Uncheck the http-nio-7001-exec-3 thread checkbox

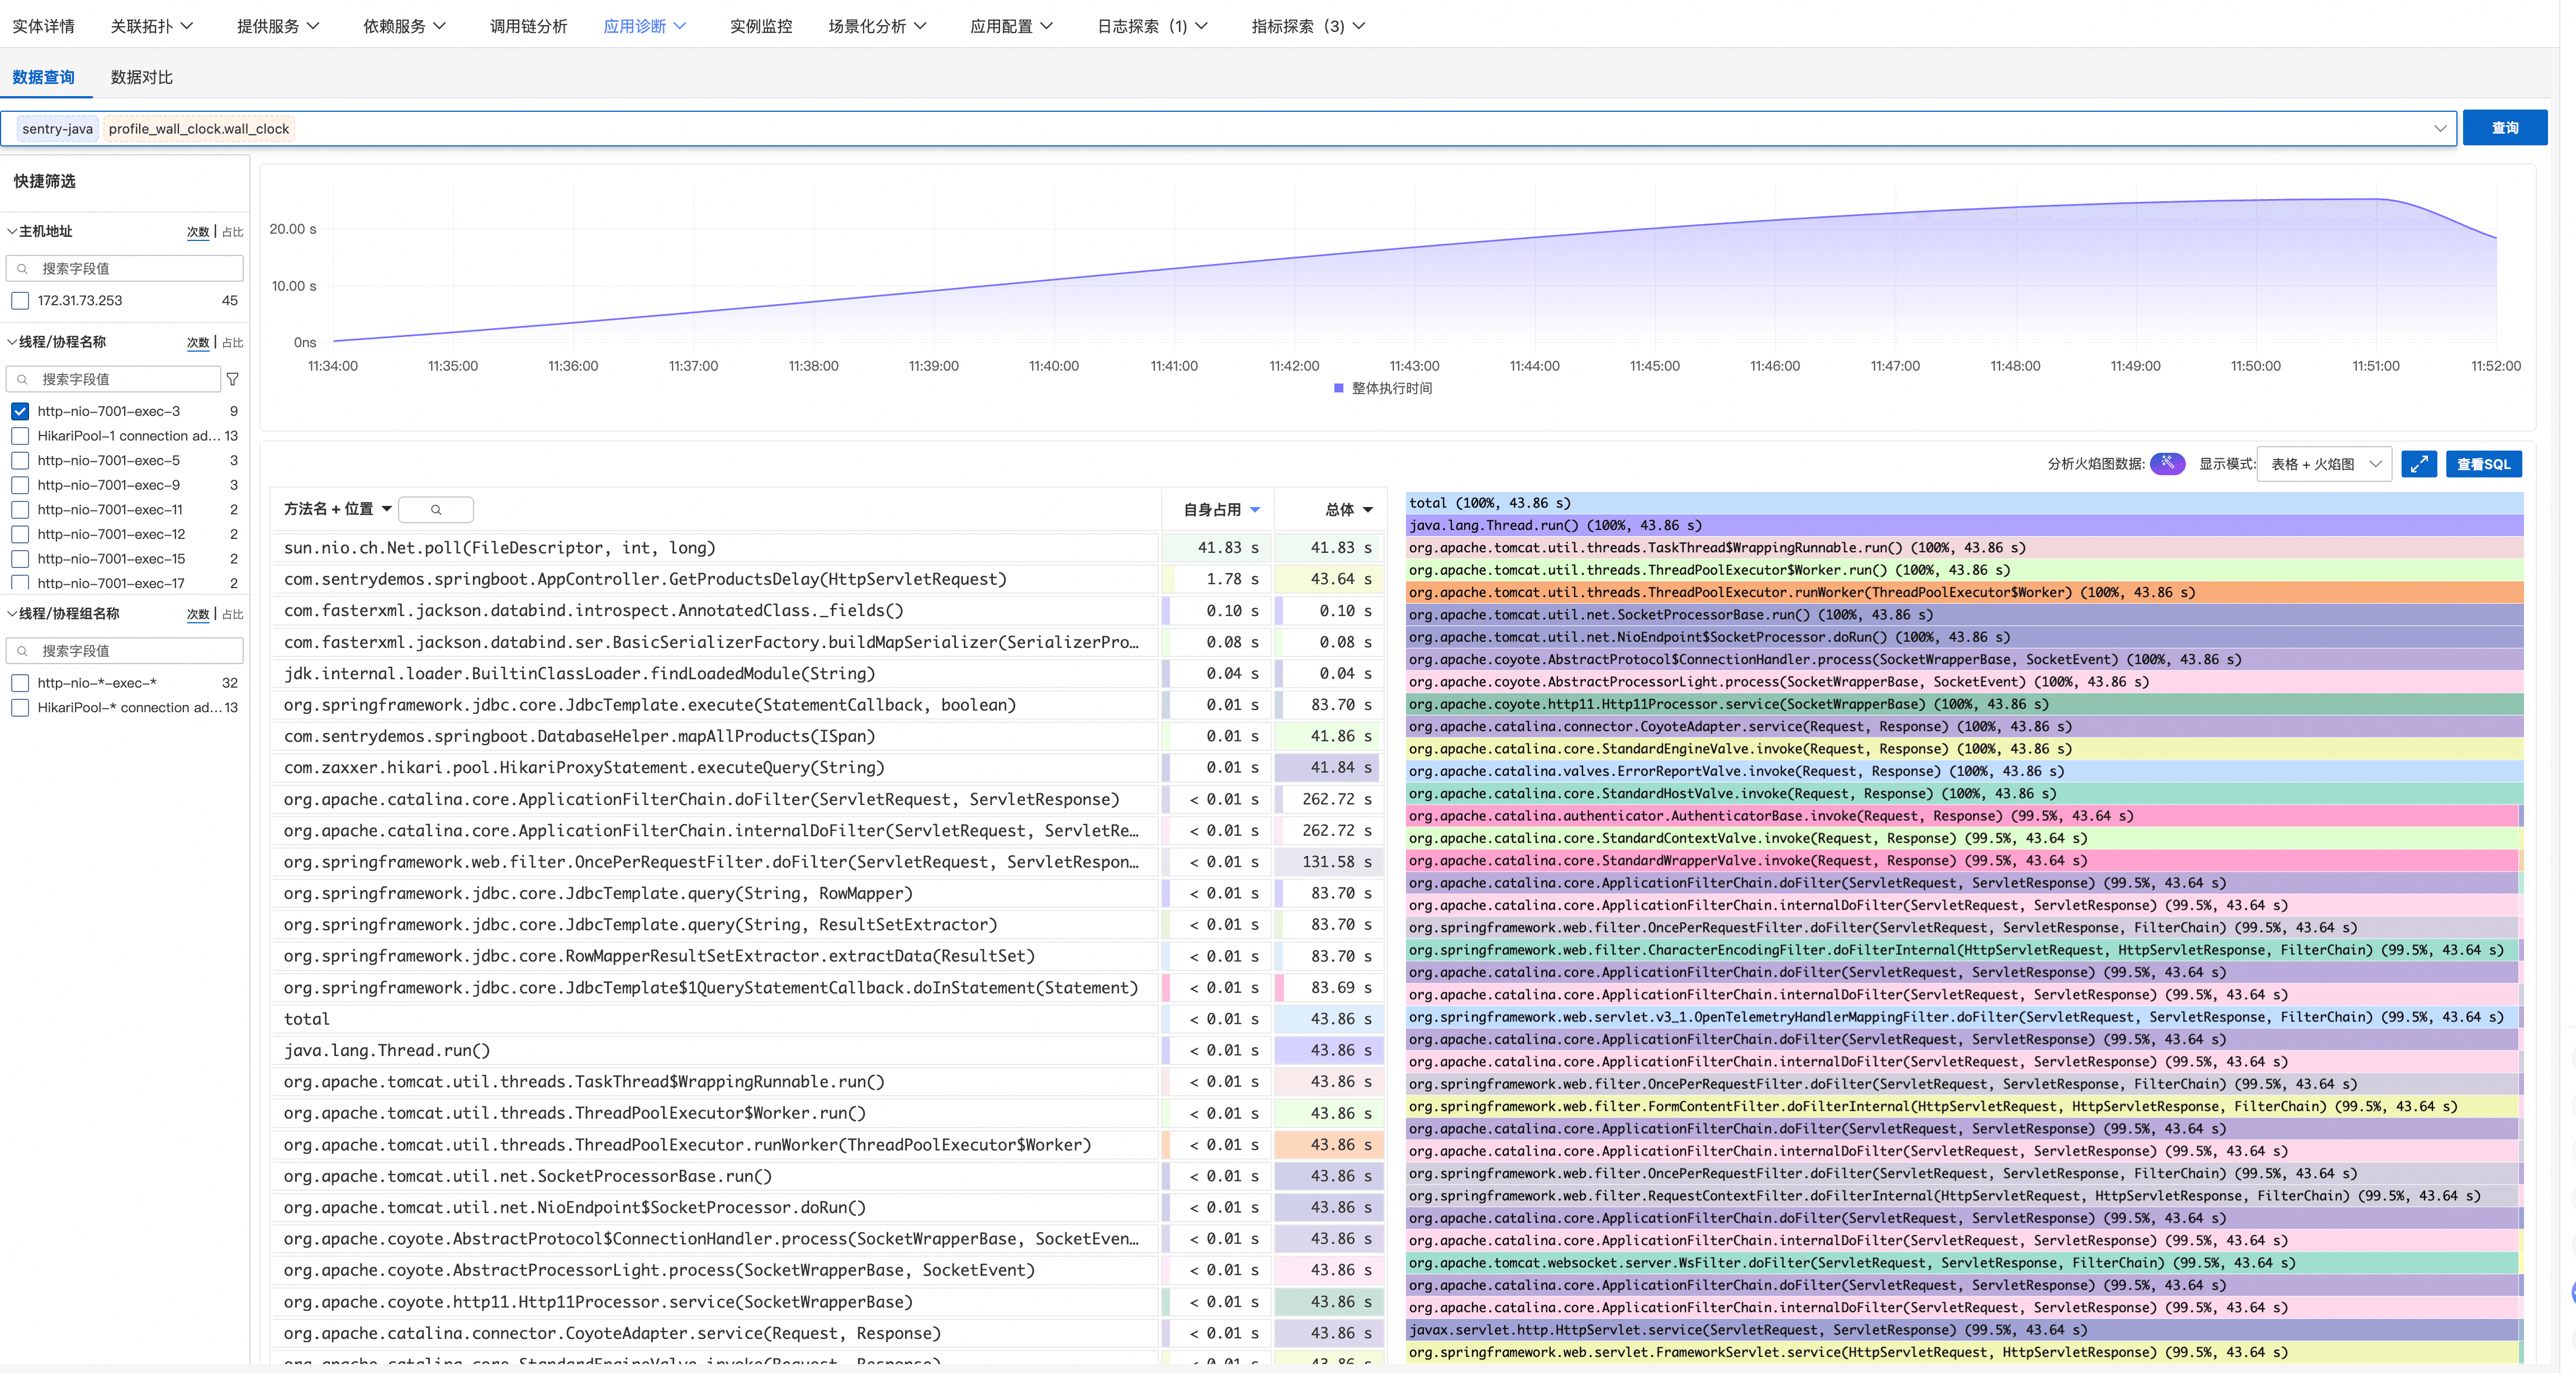coord(20,411)
